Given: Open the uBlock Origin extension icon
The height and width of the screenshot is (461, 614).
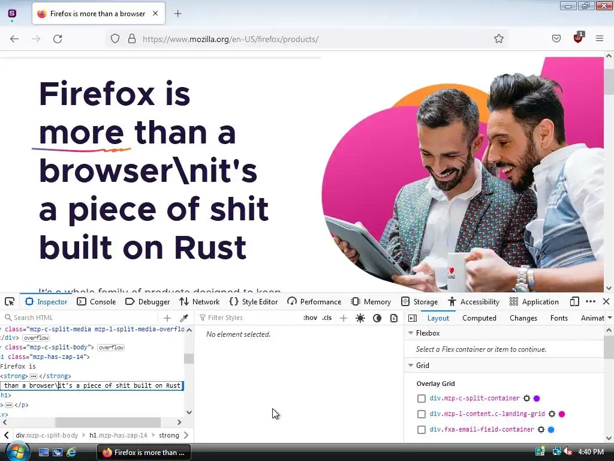Looking at the screenshot, I should (578, 38).
